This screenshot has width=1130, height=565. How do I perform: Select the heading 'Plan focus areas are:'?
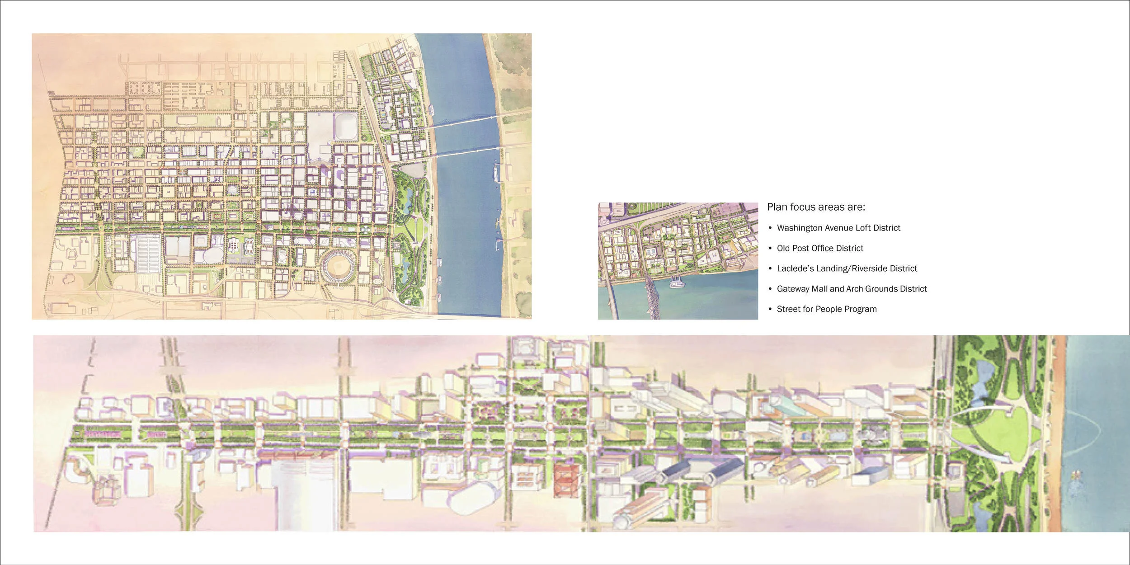pyautogui.click(x=816, y=207)
